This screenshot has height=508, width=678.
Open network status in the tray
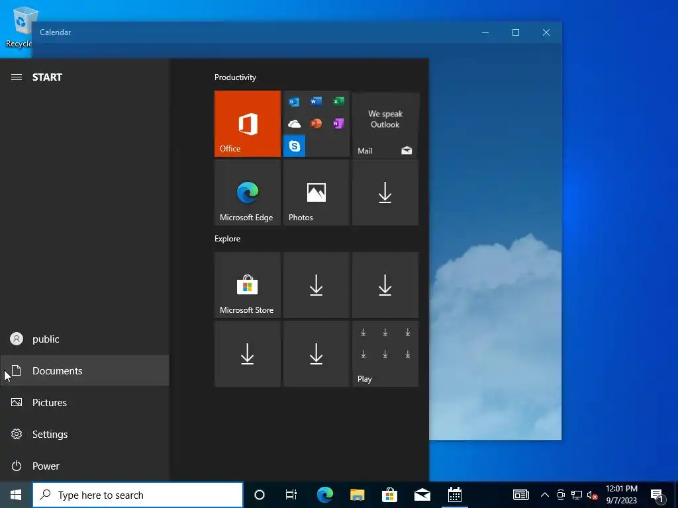[x=577, y=495]
